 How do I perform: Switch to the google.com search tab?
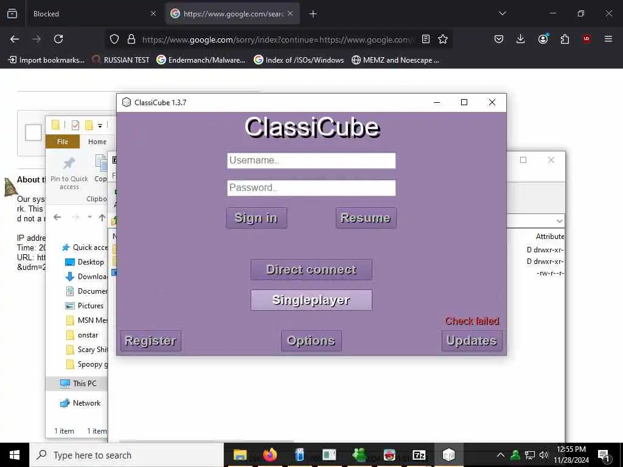coord(232,14)
